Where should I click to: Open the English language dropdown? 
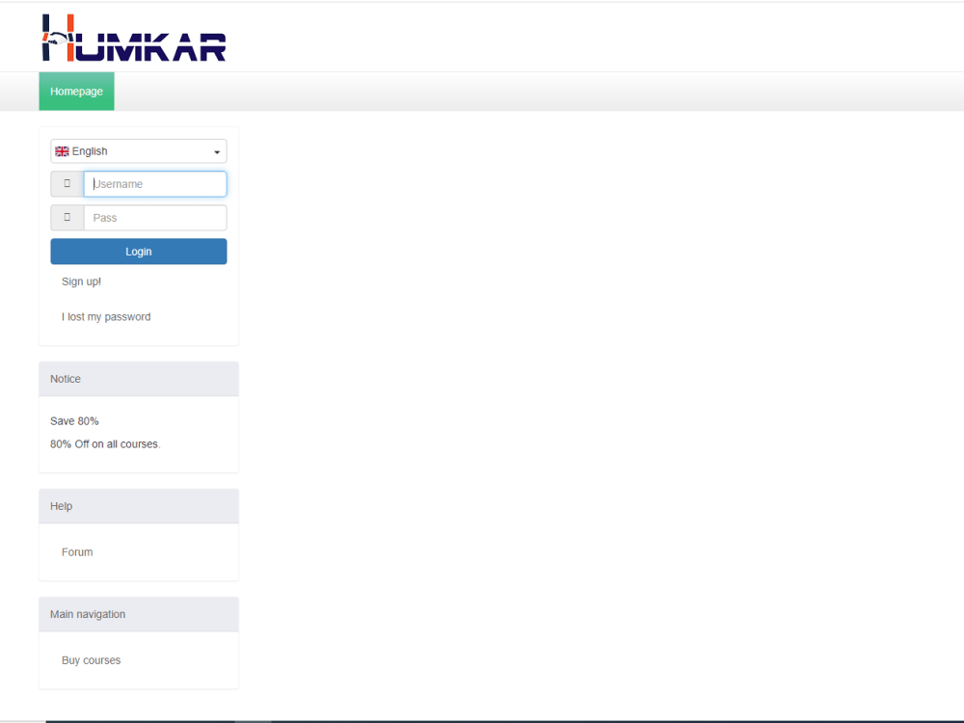[138, 151]
